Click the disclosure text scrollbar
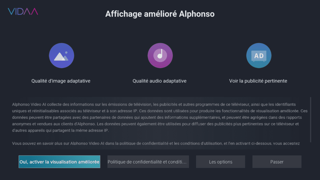 coord(310,119)
